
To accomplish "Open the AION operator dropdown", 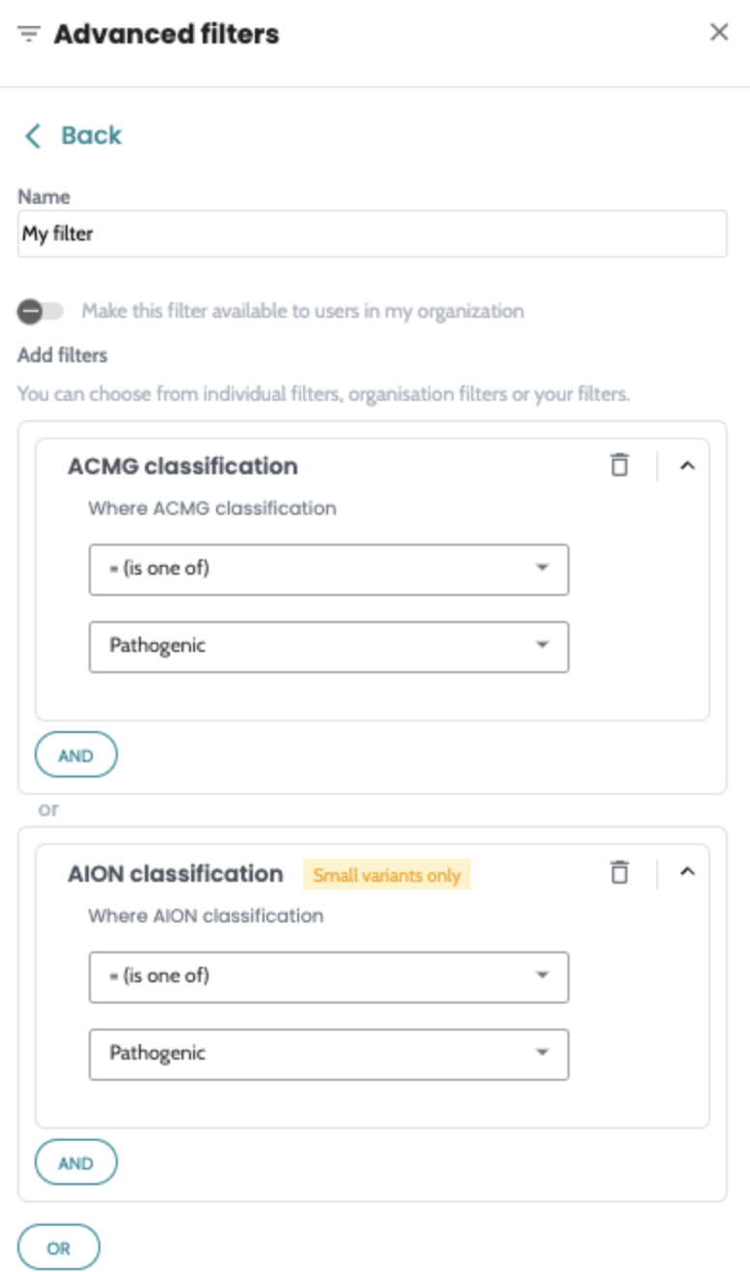I will tap(328, 976).
